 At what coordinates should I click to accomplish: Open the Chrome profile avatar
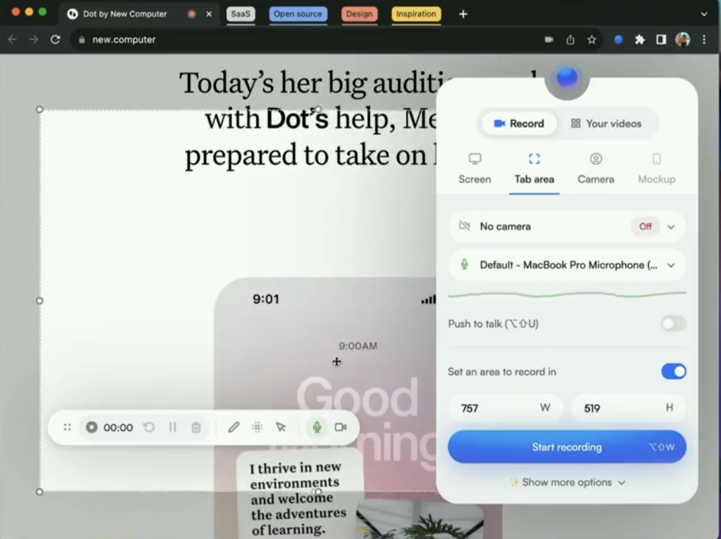(x=683, y=40)
